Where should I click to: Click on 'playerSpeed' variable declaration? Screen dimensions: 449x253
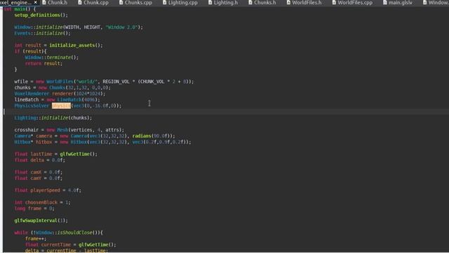click(45, 190)
